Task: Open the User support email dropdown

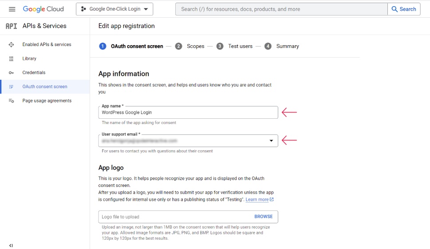Action: point(188,141)
